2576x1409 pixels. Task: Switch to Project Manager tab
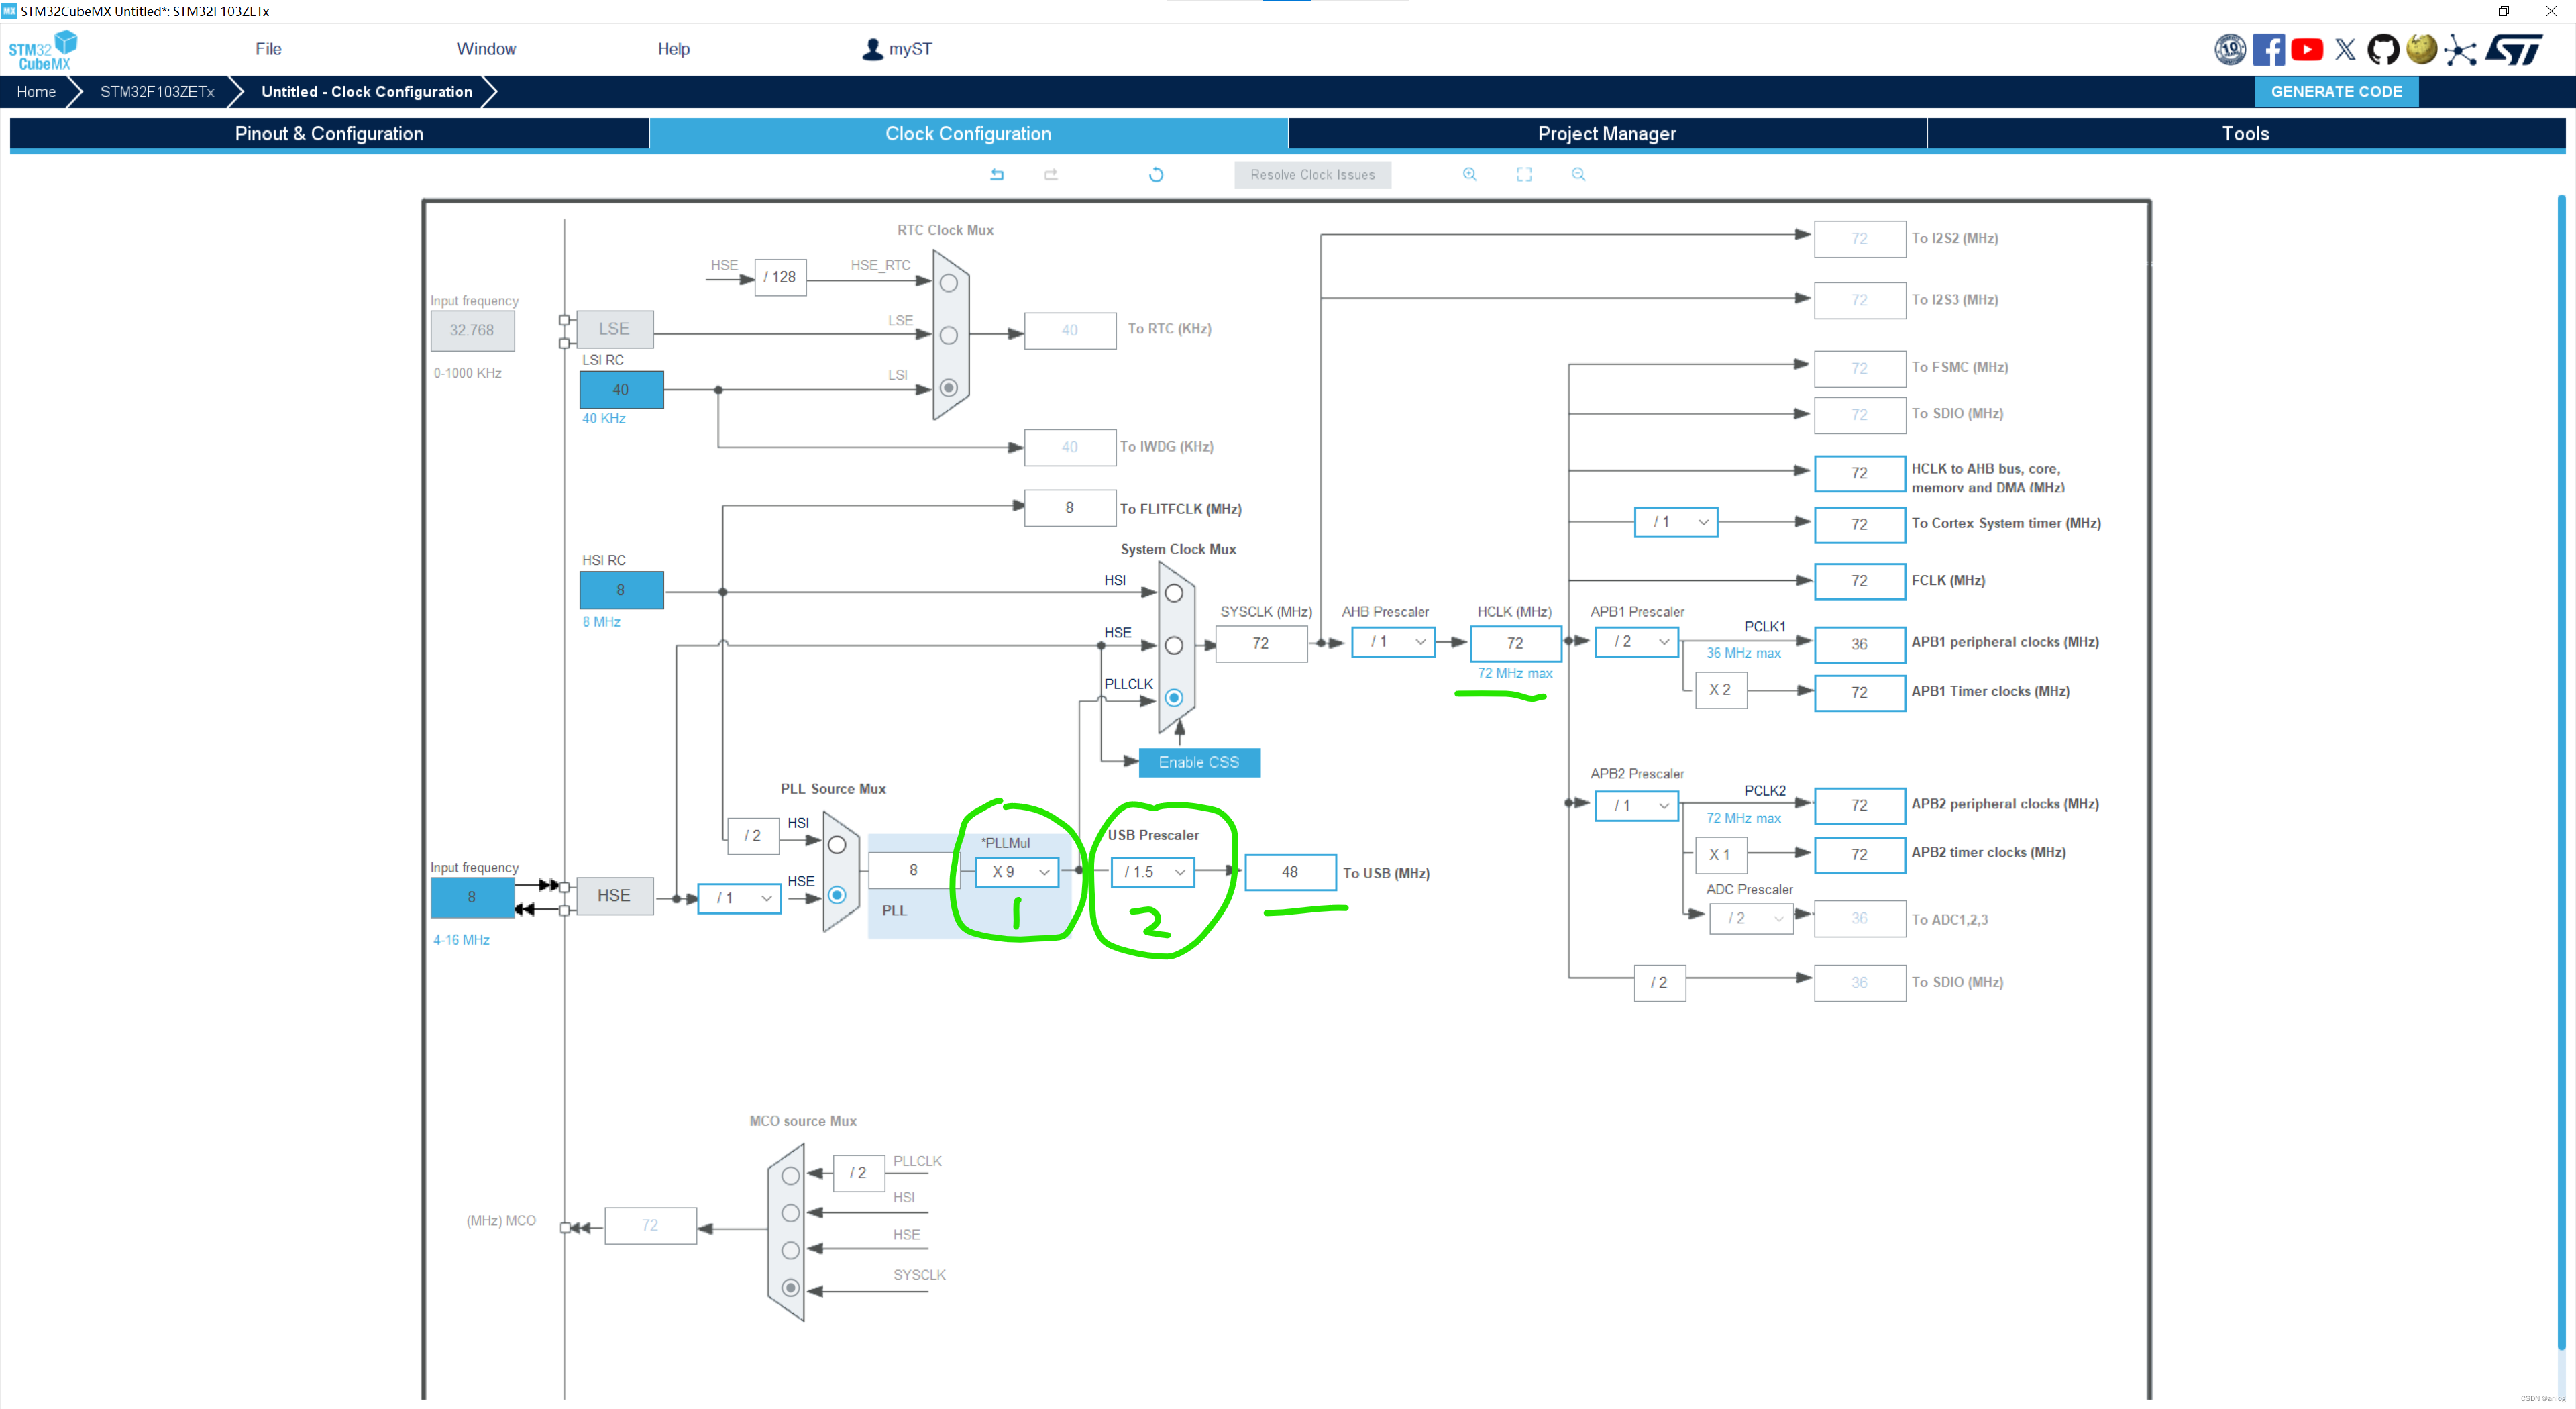click(1607, 134)
